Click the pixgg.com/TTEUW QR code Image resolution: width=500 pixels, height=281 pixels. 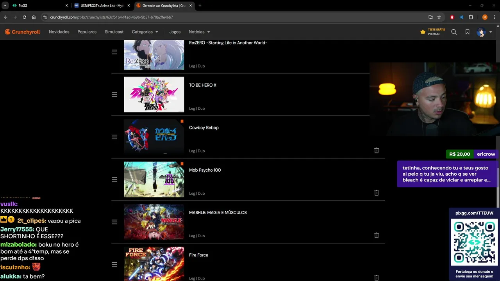click(x=475, y=242)
